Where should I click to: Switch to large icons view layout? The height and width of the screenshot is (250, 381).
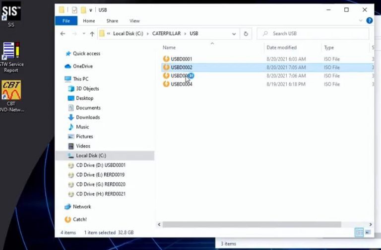click(x=368, y=233)
